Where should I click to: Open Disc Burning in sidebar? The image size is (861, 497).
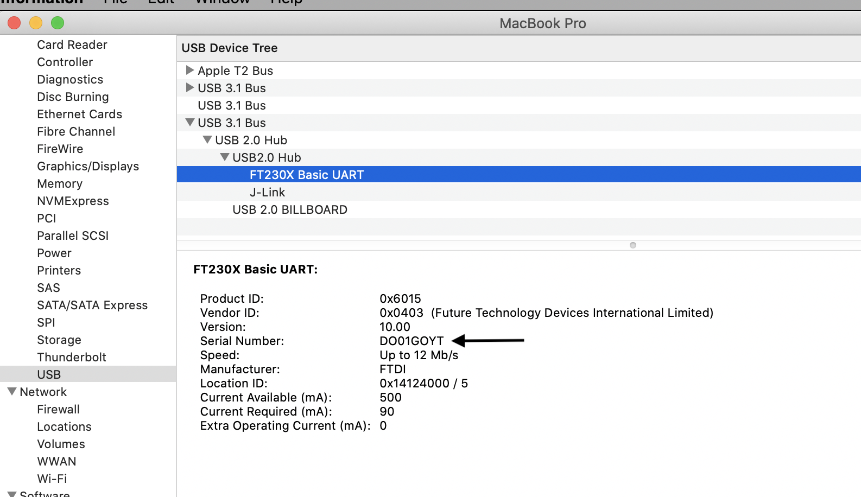click(73, 97)
